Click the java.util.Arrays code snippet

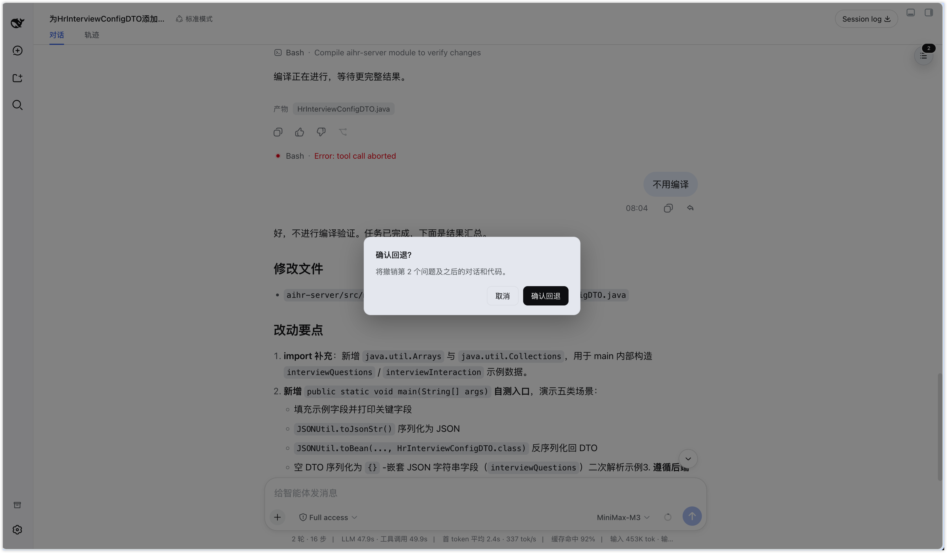(x=403, y=356)
